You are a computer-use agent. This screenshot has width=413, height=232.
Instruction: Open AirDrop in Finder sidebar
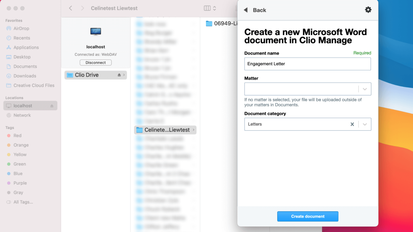pos(21,29)
